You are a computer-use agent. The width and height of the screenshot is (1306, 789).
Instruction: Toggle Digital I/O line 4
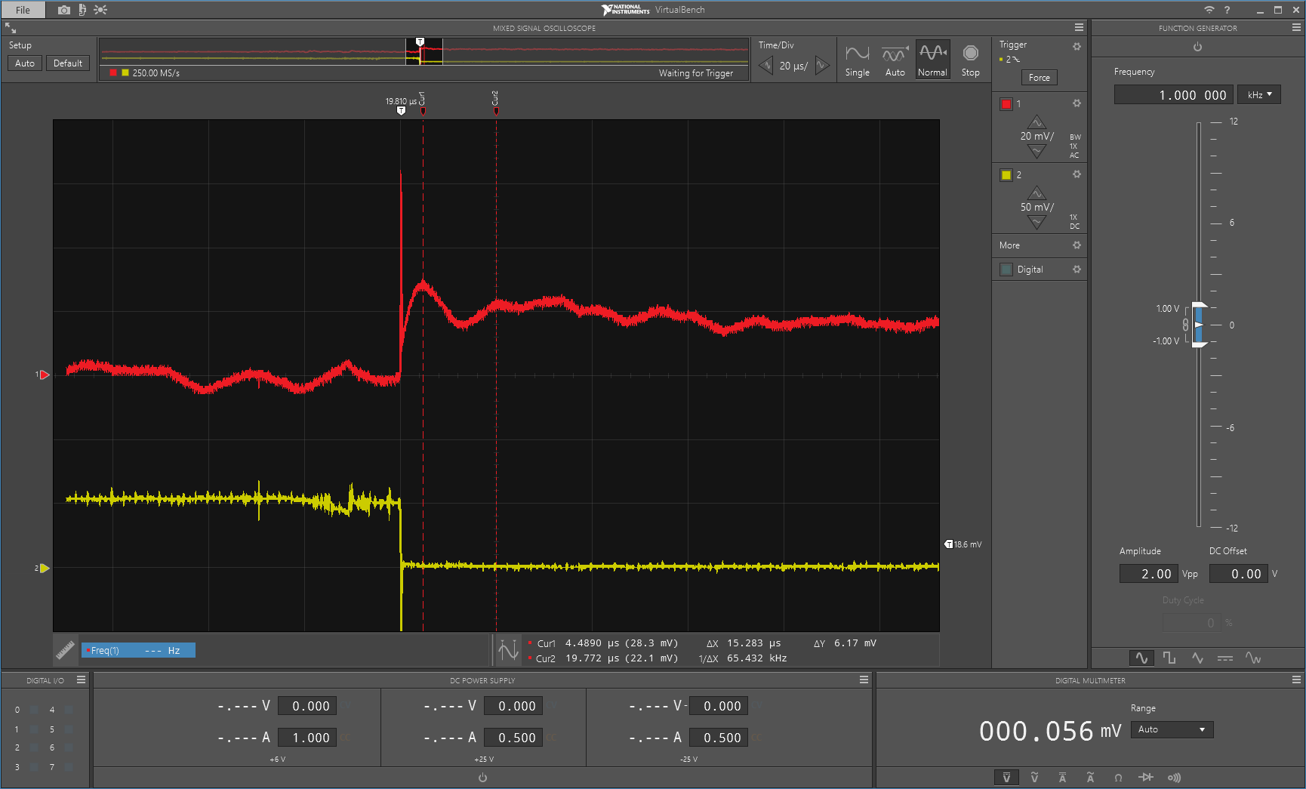[69, 710]
